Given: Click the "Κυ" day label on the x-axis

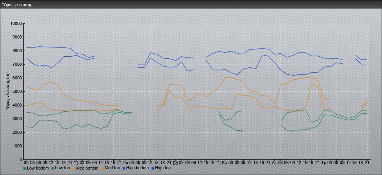Looking at the screenshot, I should [224, 163].
